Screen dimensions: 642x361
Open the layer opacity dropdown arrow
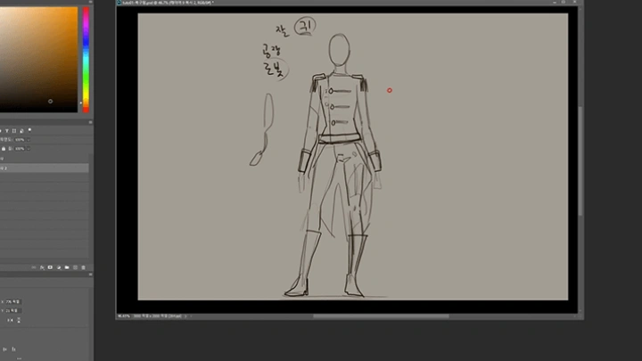click(29, 140)
